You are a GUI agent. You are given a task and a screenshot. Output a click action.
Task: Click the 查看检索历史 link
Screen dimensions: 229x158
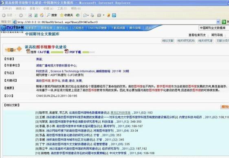pyautogui.click(x=197, y=35)
